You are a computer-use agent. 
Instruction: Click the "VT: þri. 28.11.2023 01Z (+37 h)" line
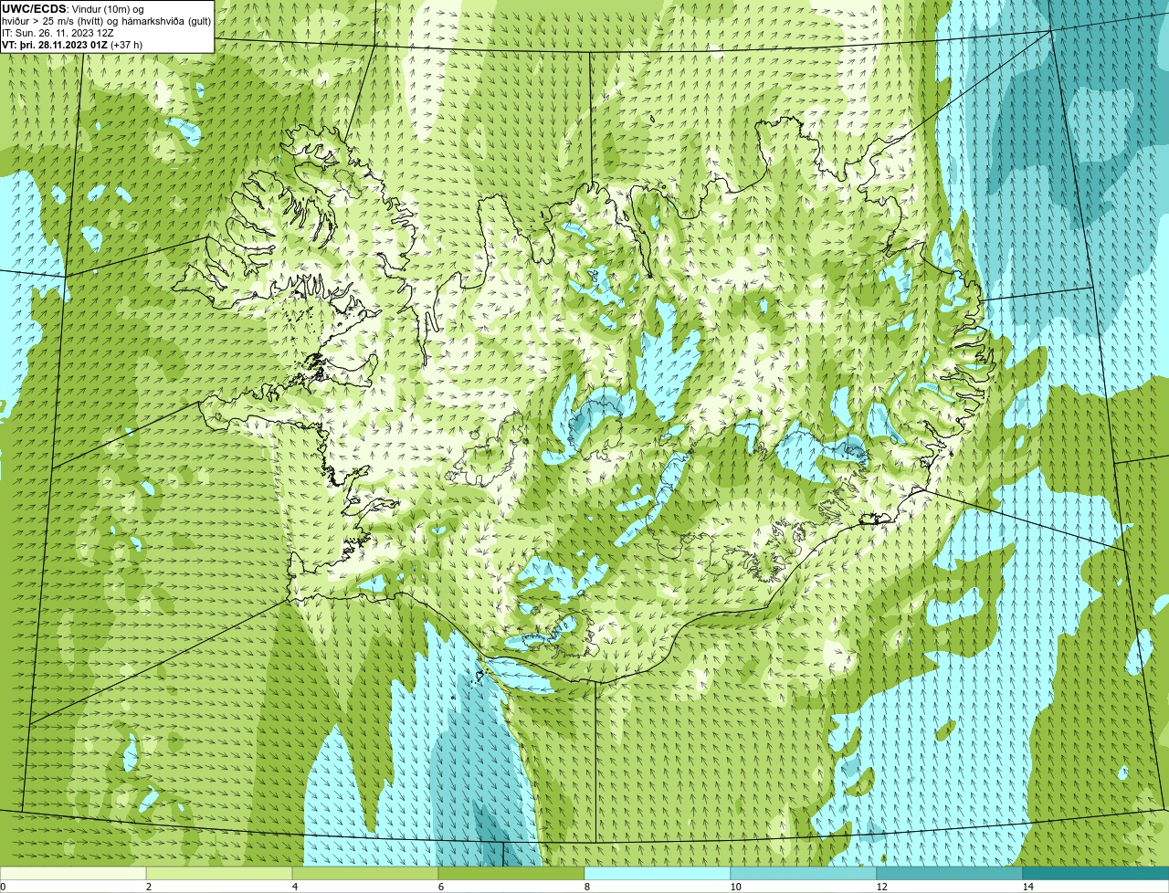tap(72, 44)
